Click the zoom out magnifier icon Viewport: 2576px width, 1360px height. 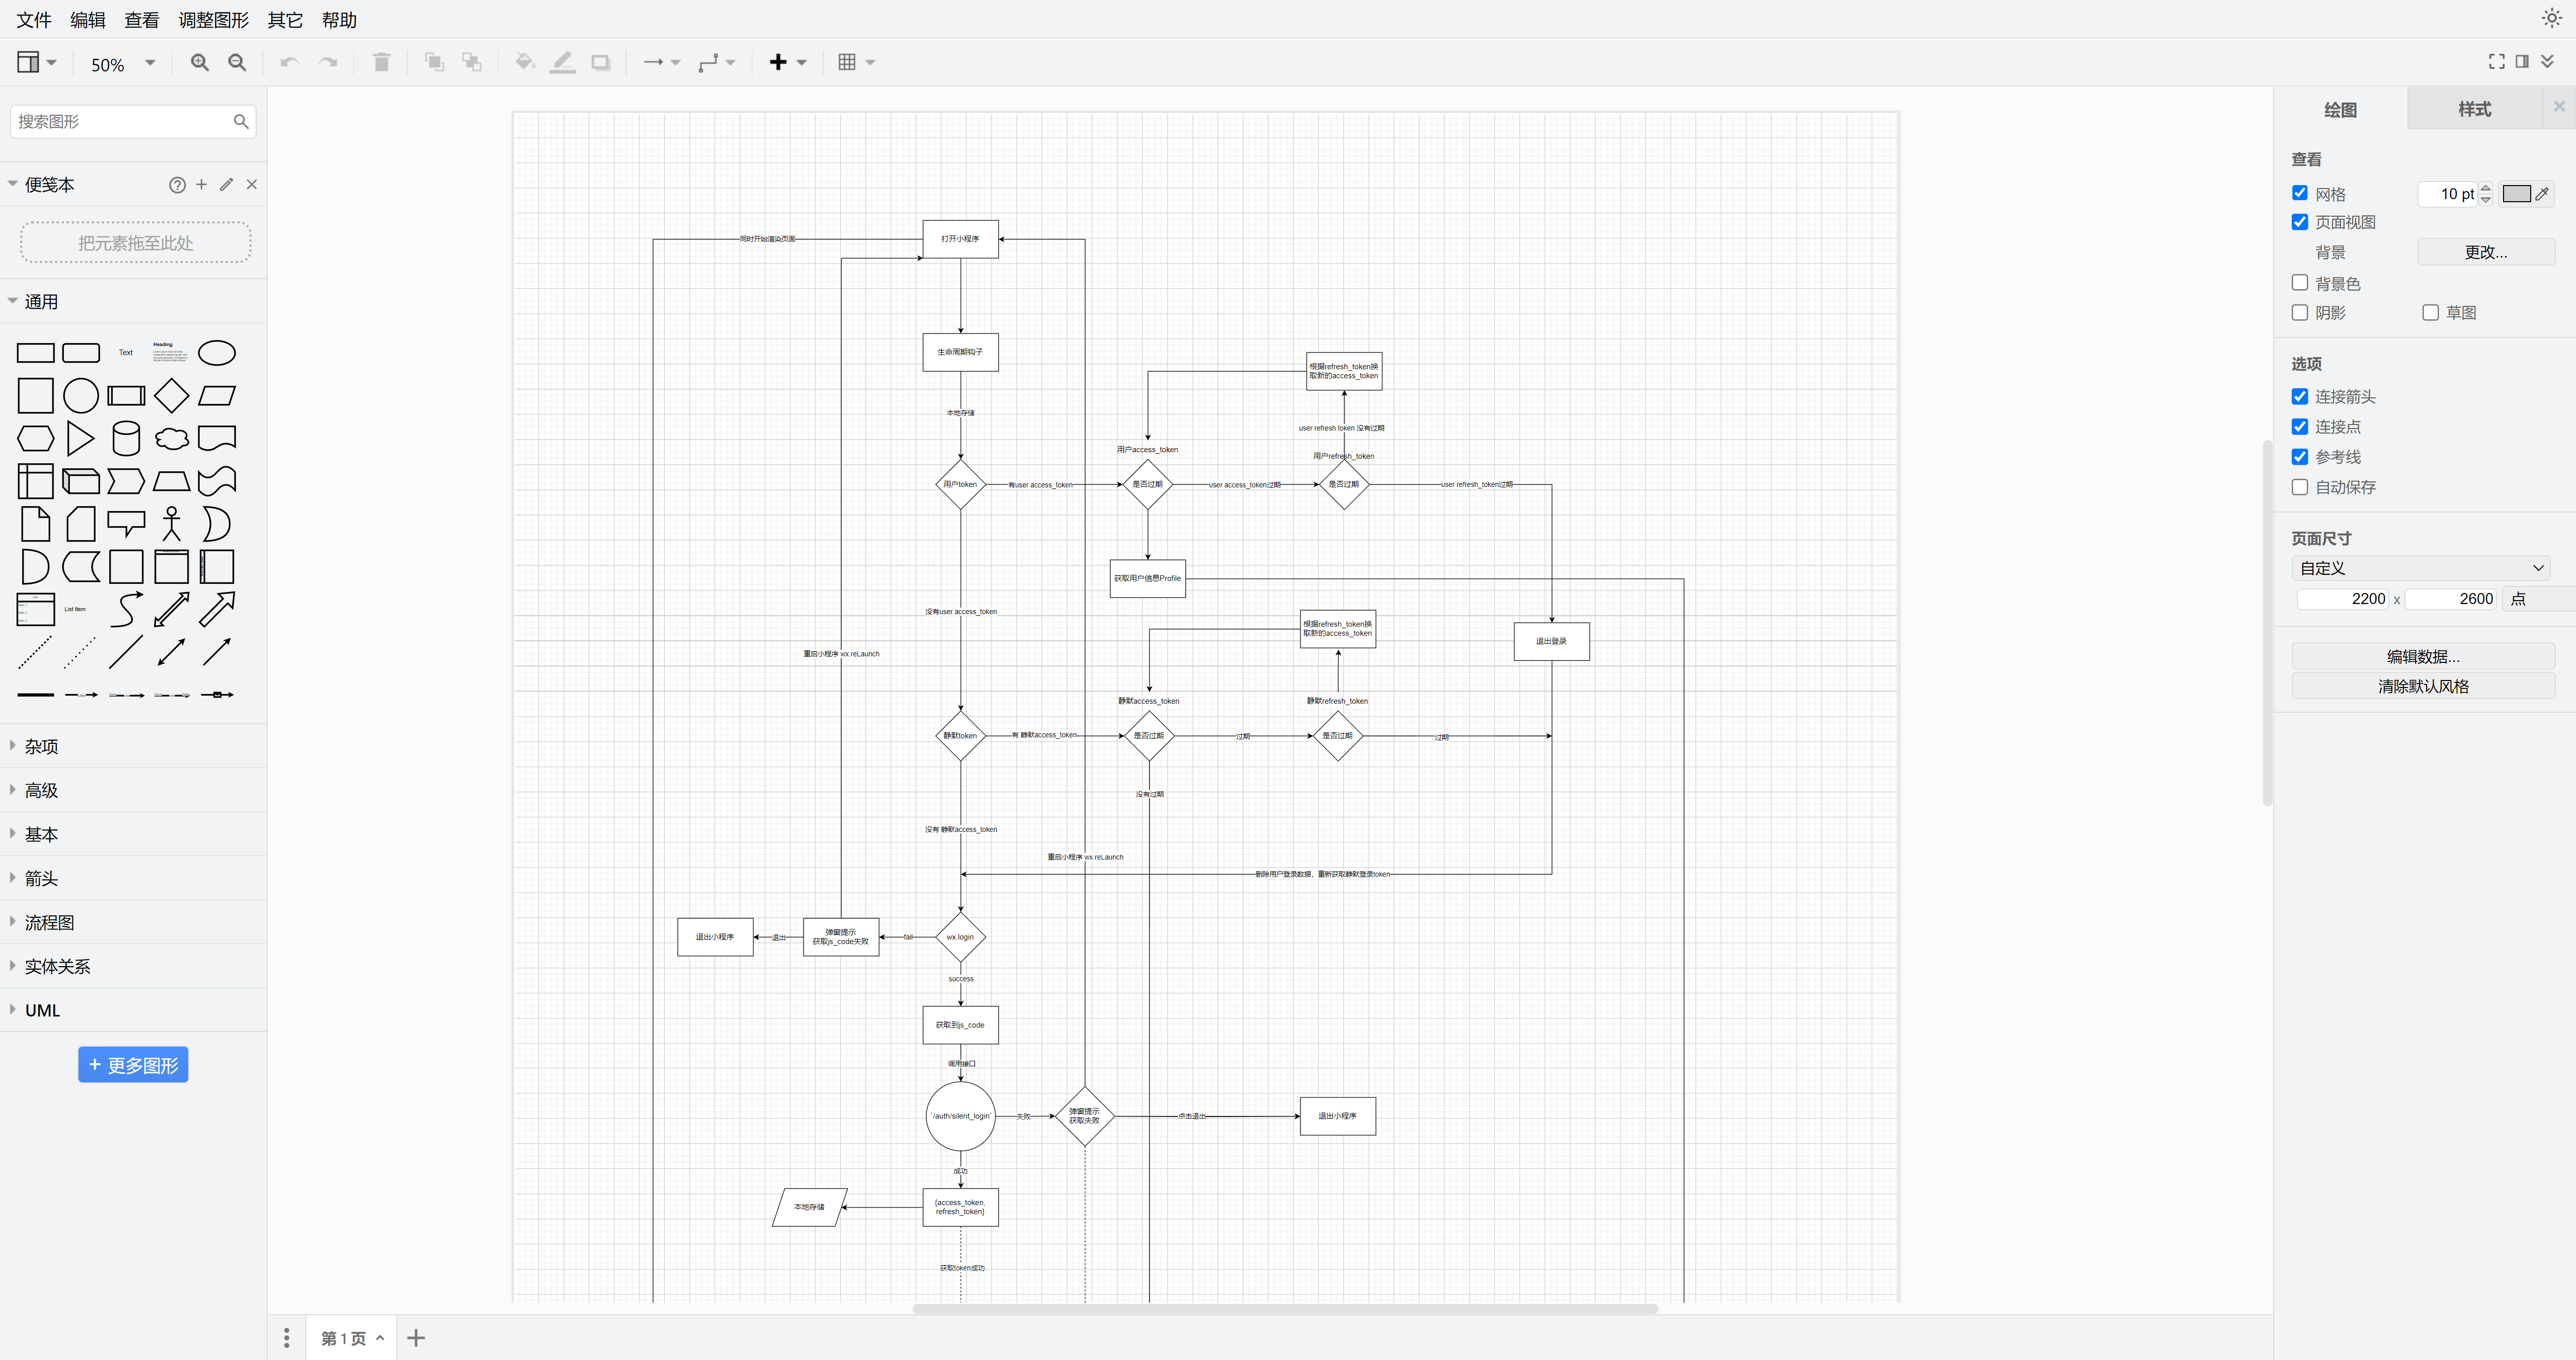[x=237, y=62]
